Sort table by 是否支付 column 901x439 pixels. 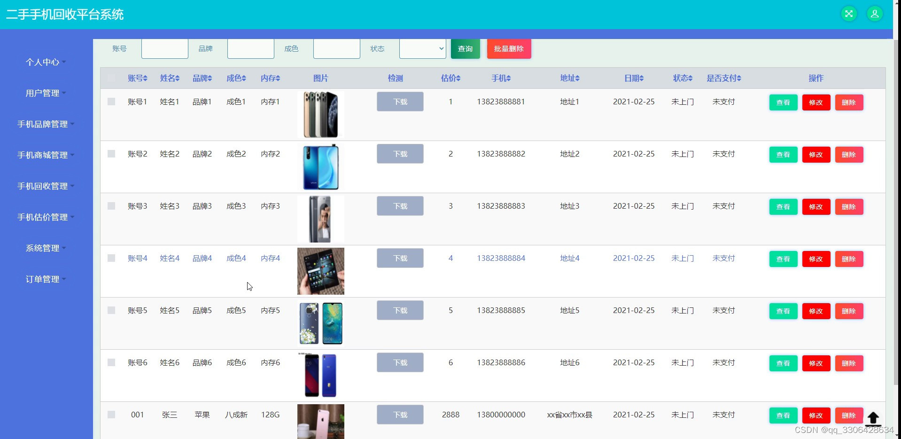(x=724, y=78)
